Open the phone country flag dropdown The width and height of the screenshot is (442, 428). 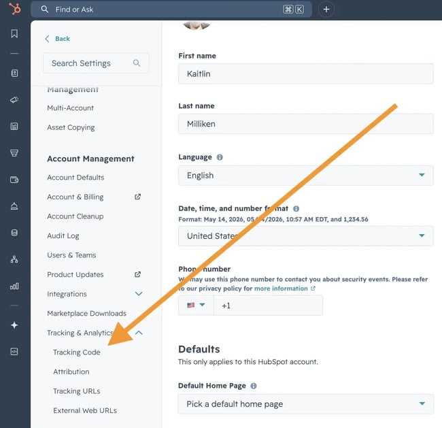[196, 305]
